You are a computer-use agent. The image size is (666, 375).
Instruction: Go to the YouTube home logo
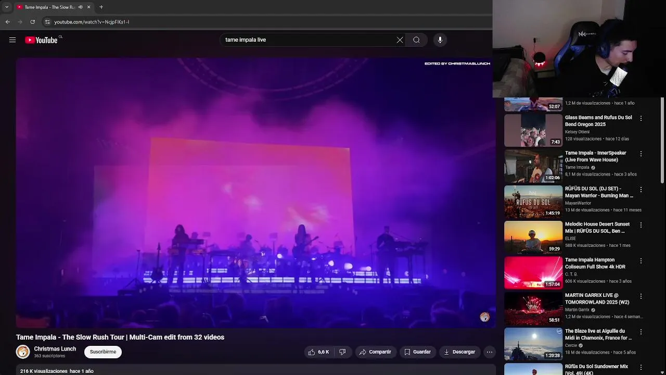(x=41, y=40)
